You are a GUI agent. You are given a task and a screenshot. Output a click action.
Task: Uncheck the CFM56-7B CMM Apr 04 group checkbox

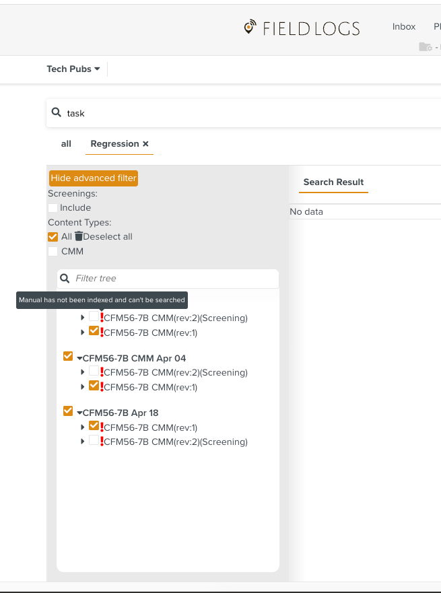pyautogui.click(x=67, y=357)
